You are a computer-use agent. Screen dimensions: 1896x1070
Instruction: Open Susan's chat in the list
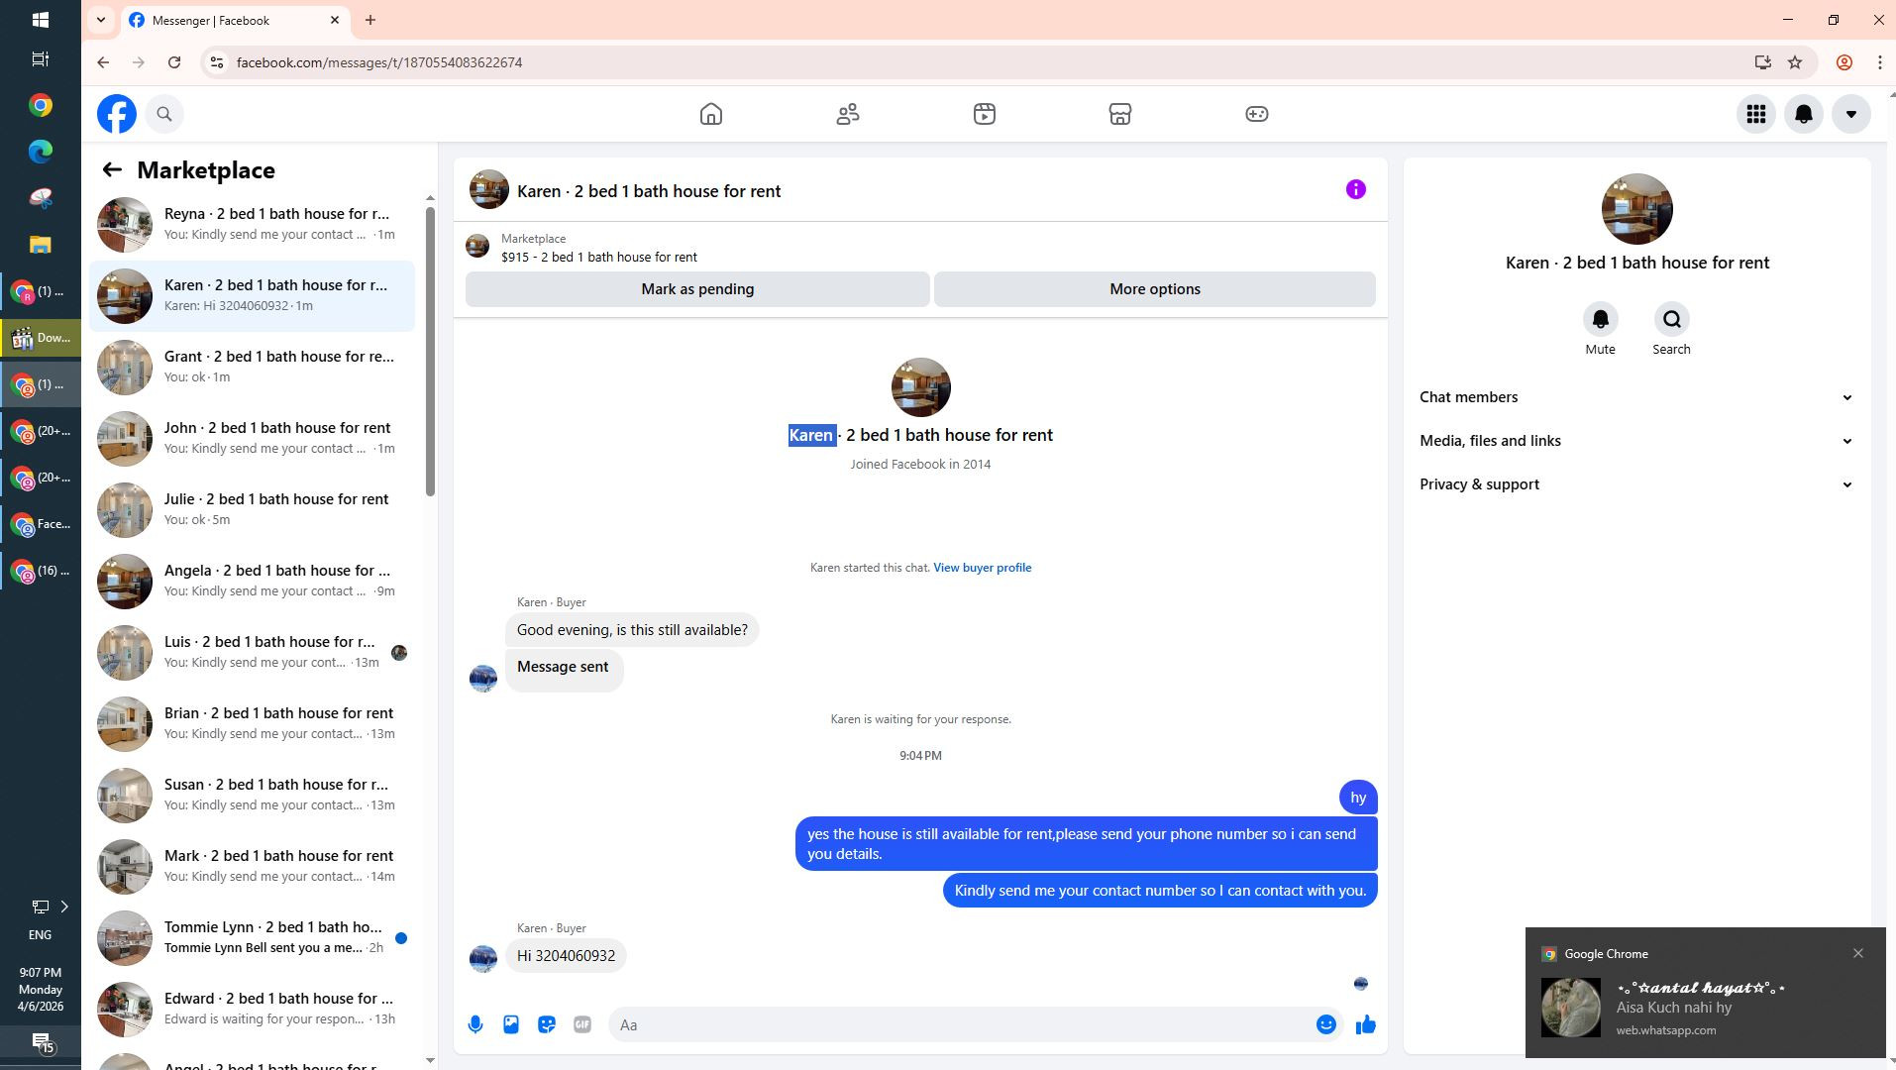tap(253, 795)
